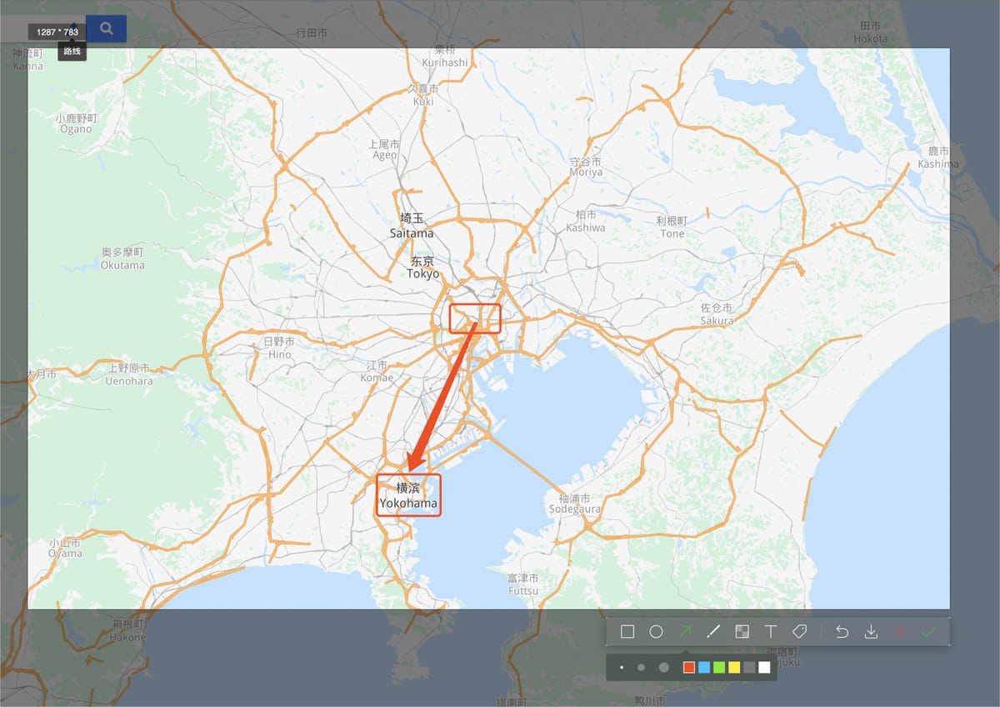
Task: Pick the white color swatch
Action: tap(764, 667)
